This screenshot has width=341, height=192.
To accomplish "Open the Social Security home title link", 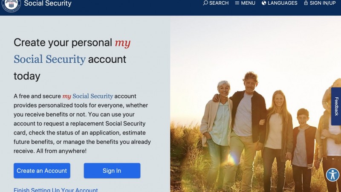I will pos(48,3).
